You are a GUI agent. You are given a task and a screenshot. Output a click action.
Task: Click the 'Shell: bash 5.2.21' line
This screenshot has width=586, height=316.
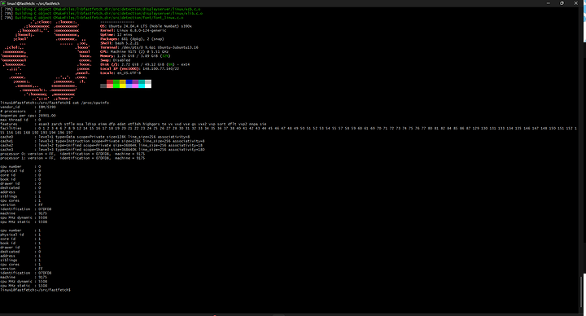click(x=119, y=43)
